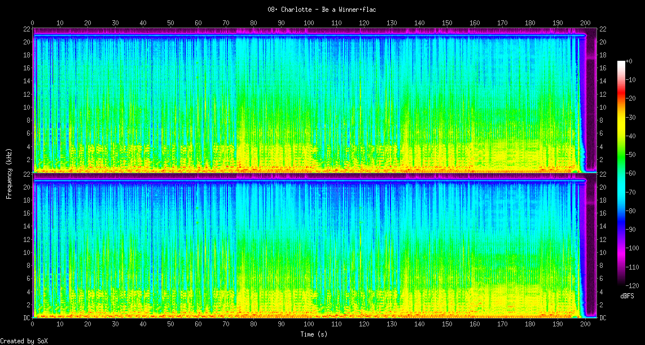Click the top-left 22 kHz frequency label
This screenshot has height=345, width=645.
pos(26,29)
